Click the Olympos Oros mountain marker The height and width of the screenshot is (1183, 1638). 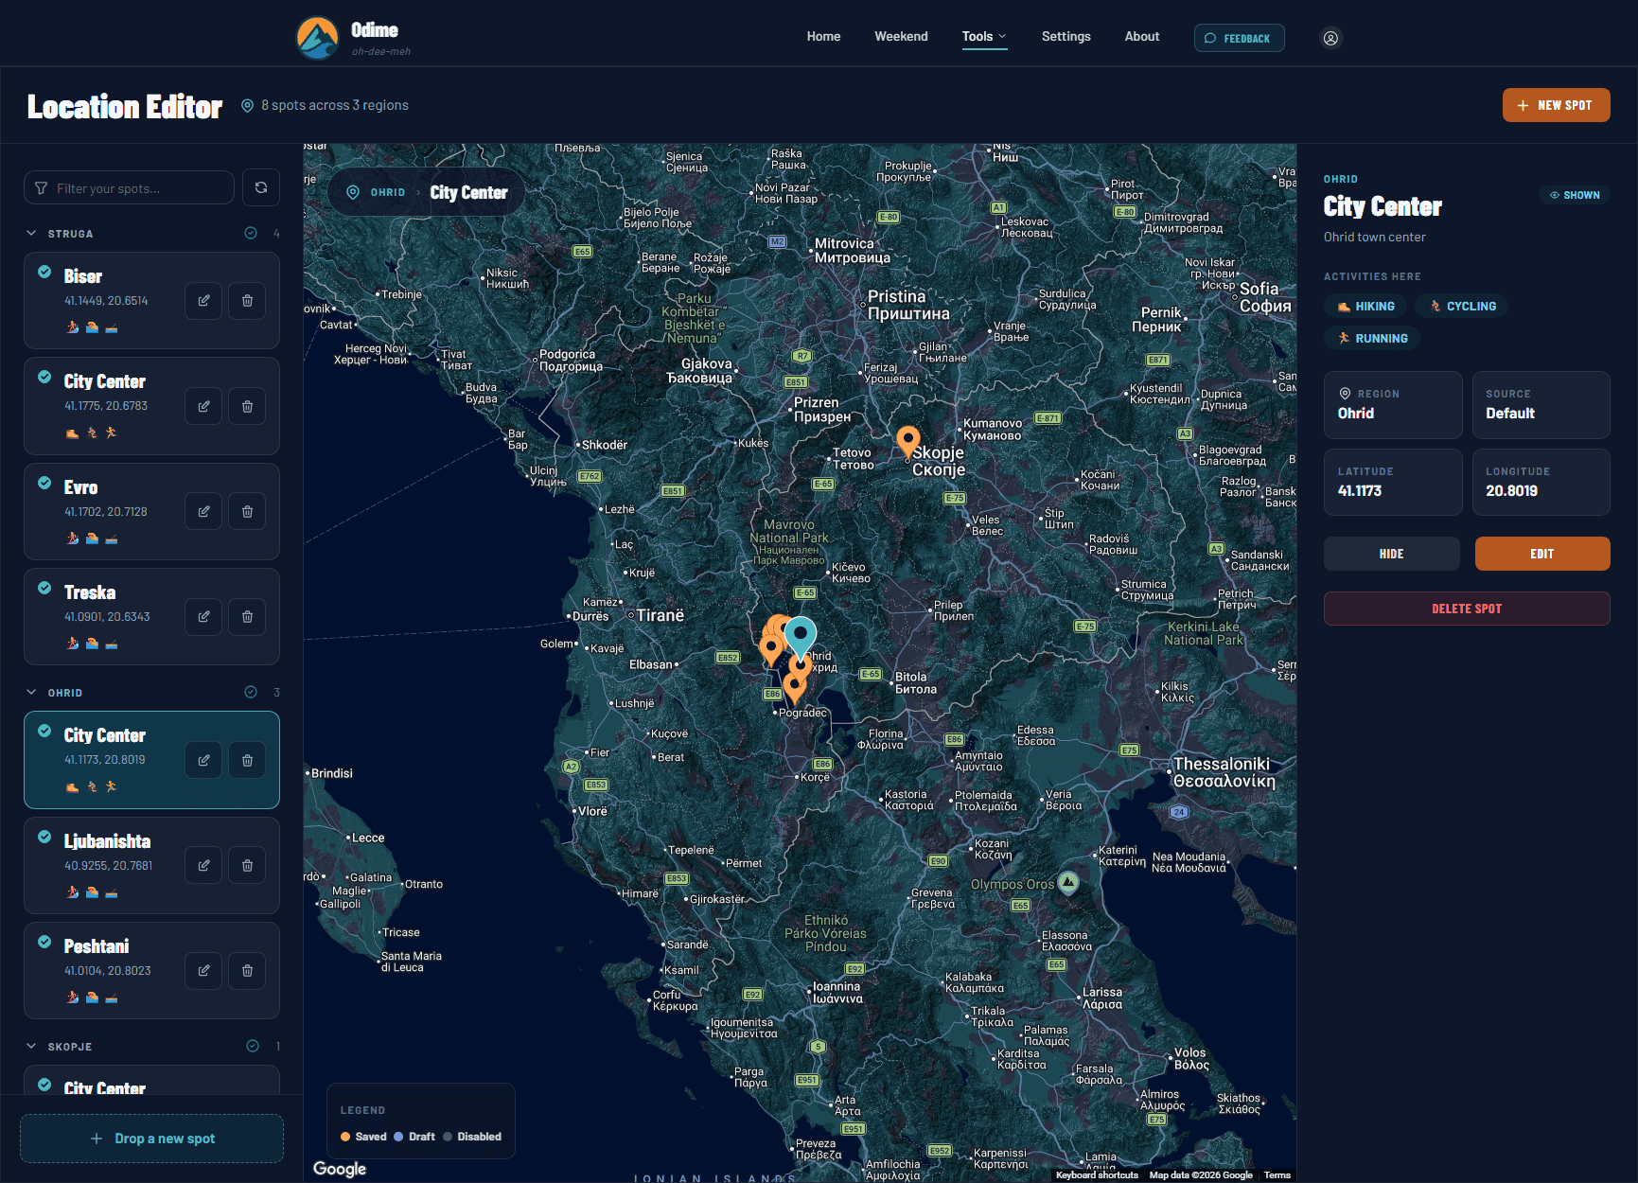coord(1068,883)
